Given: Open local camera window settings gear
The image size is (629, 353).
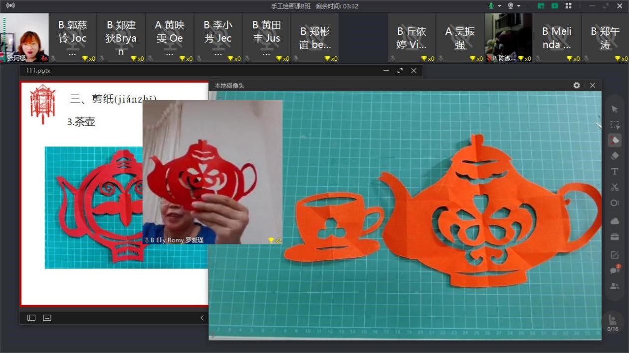Looking at the screenshot, I should pos(577,86).
